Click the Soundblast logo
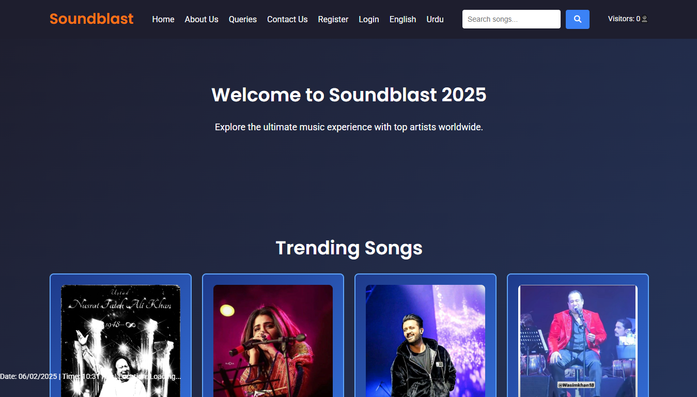Screen dimensions: 697x397 91,19
